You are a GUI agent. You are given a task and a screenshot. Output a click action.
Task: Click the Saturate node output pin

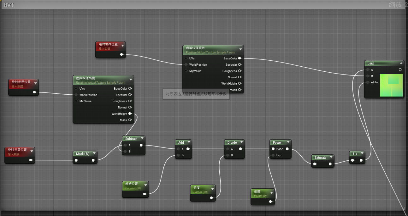pyautogui.click(x=330, y=164)
